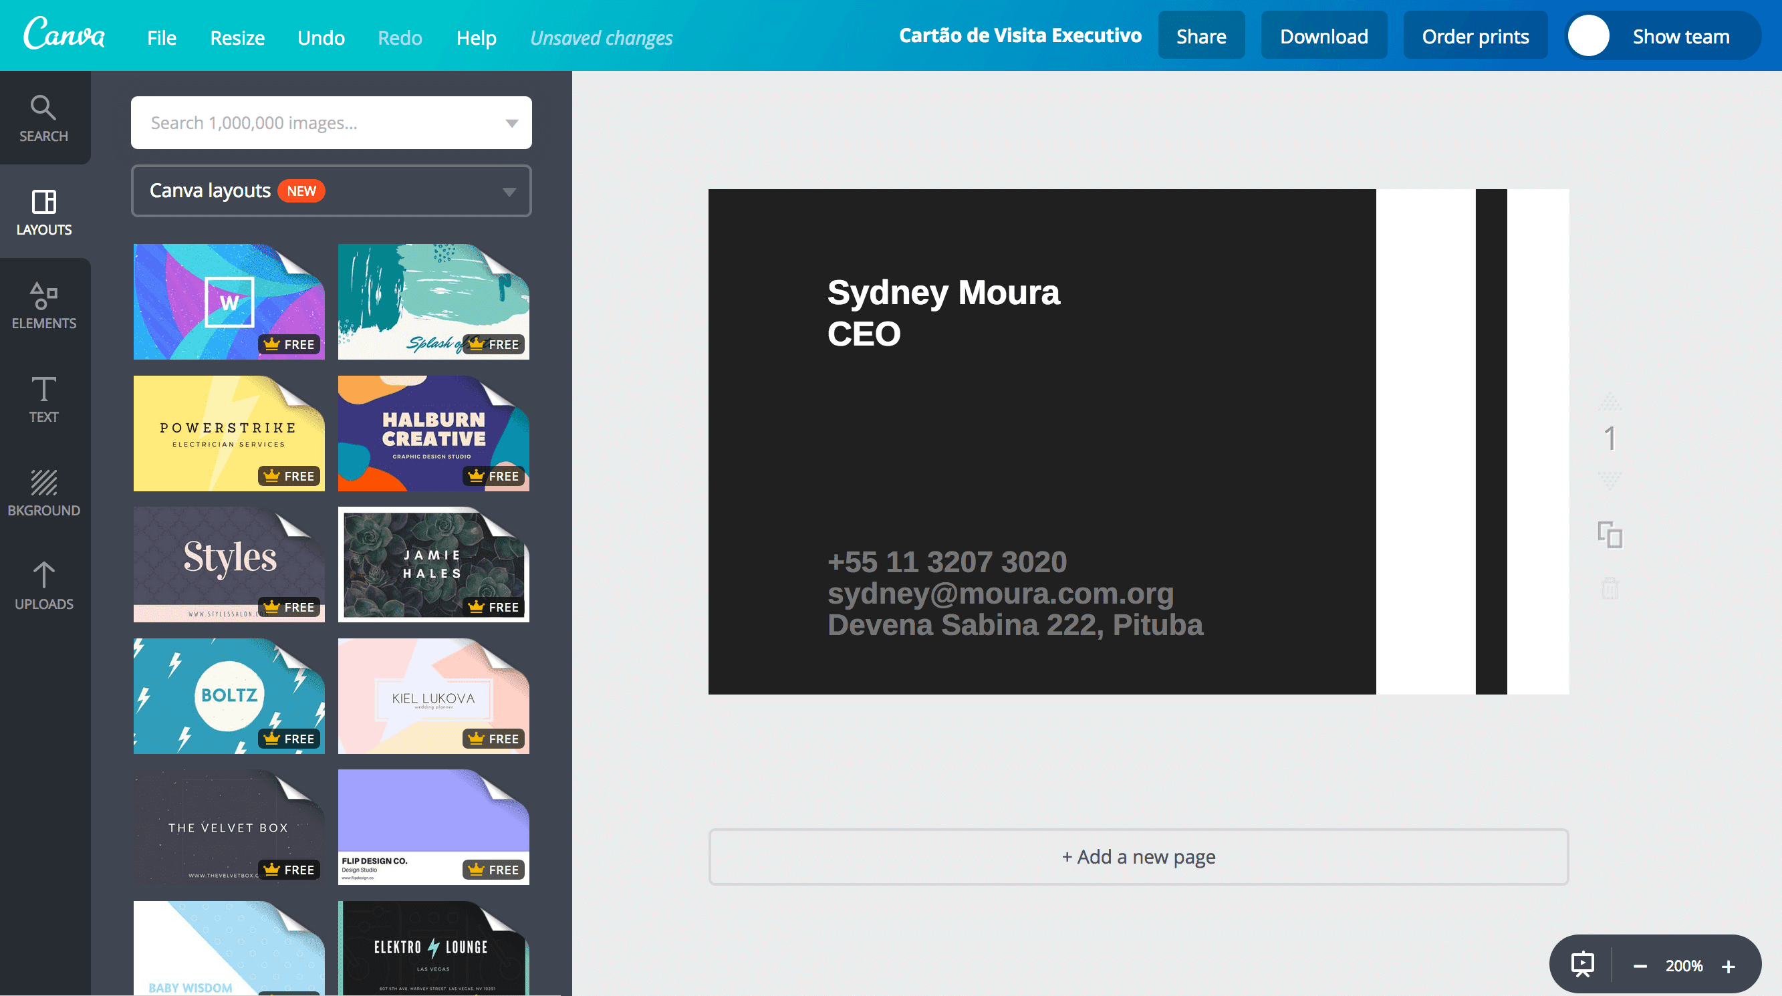The image size is (1782, 996).
Task: Click the NEW badge beside Canva layouts
Action: 301,191
